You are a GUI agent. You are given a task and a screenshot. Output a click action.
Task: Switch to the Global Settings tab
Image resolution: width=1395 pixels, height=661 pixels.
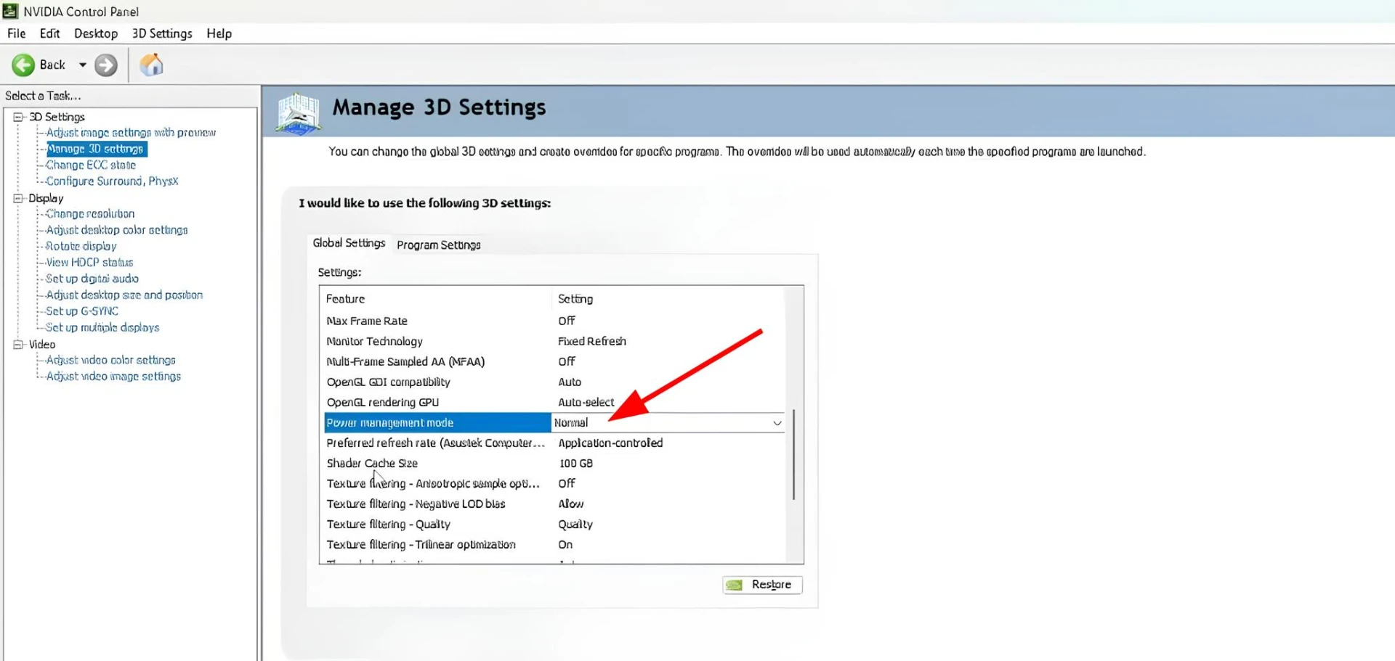pos(349,243)
